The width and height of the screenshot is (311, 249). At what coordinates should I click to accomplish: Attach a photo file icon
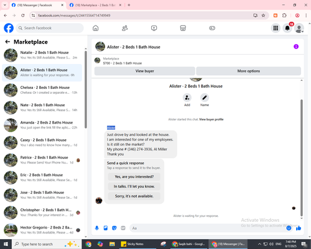[x=106, y=228]
